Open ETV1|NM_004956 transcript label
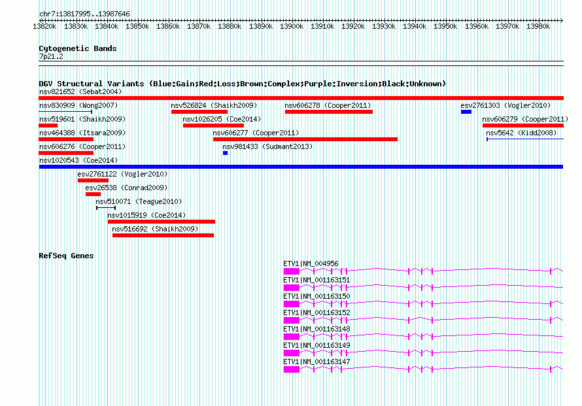Viewport: 582px width, 406px height. coord(311,263)
